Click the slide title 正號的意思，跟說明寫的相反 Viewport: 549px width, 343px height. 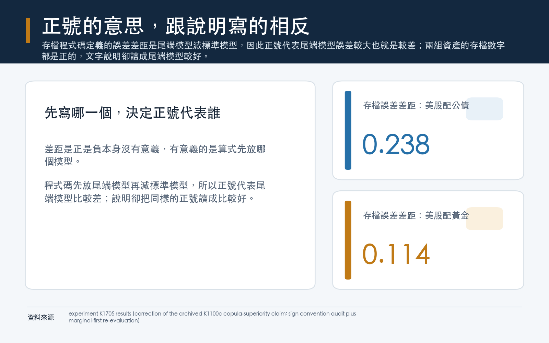176,26
